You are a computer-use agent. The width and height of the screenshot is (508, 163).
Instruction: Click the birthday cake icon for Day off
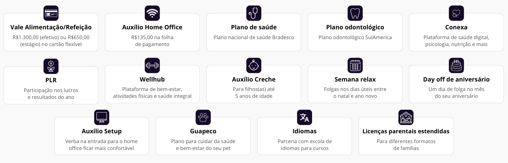456,66
